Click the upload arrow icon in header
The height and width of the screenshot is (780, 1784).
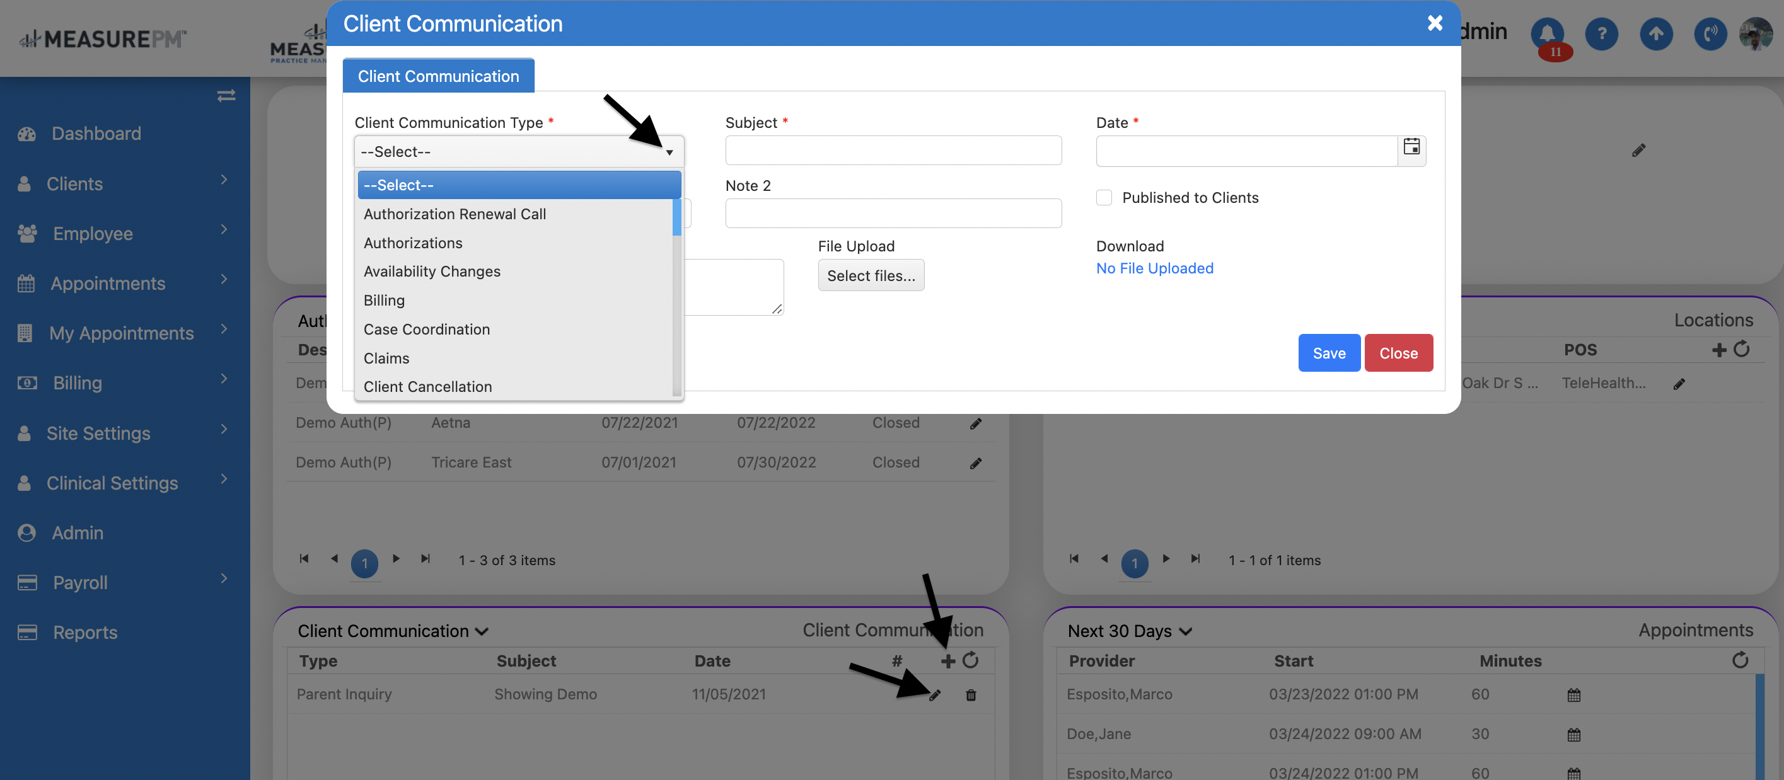1655,33
